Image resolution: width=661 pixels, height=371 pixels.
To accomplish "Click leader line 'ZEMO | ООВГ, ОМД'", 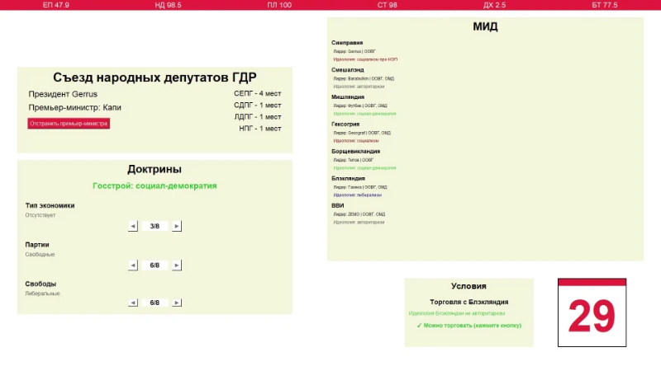I will click(359, 214).
